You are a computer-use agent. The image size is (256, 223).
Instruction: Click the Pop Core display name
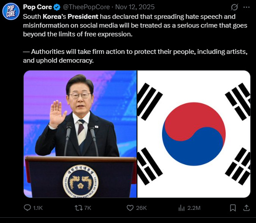click(37, 7)
